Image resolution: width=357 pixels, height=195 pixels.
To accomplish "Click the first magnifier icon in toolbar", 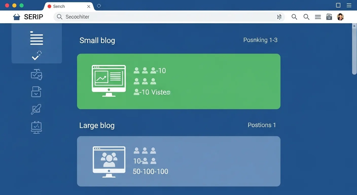I will pos(294,17).
